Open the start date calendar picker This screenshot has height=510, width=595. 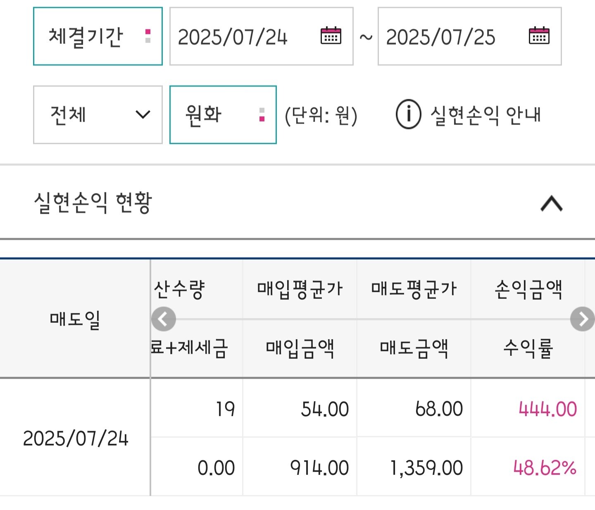[331, 36]
